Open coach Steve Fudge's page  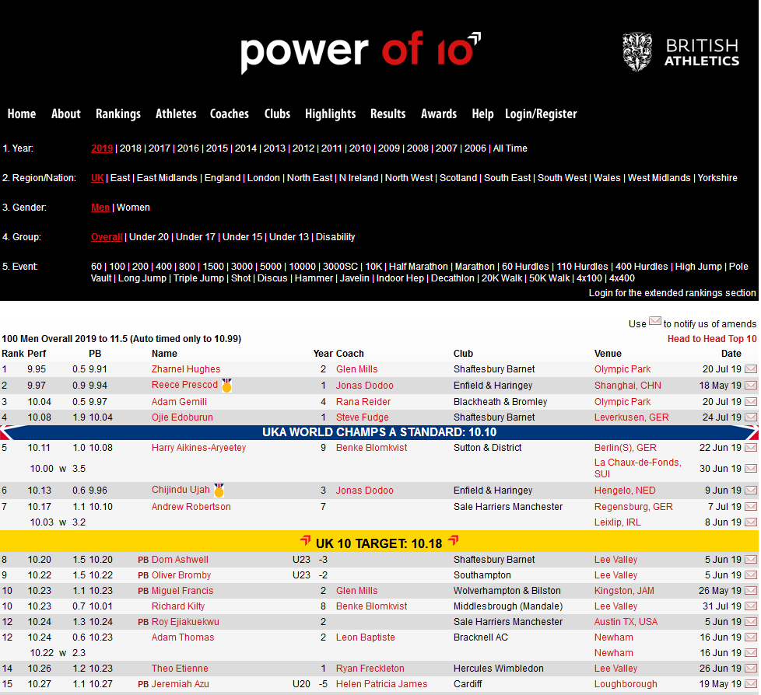[362, 417]
